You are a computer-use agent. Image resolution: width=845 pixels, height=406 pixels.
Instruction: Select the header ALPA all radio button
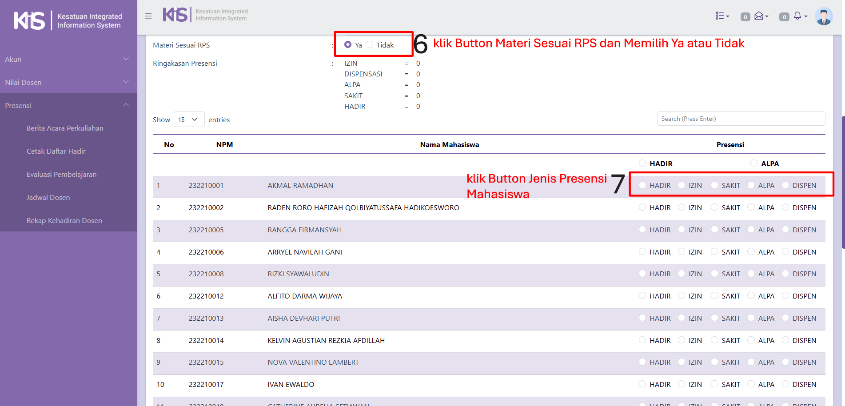click(754, 163)
